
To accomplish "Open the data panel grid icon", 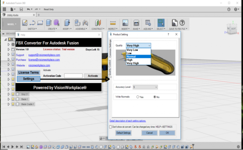I will (4, 9).
